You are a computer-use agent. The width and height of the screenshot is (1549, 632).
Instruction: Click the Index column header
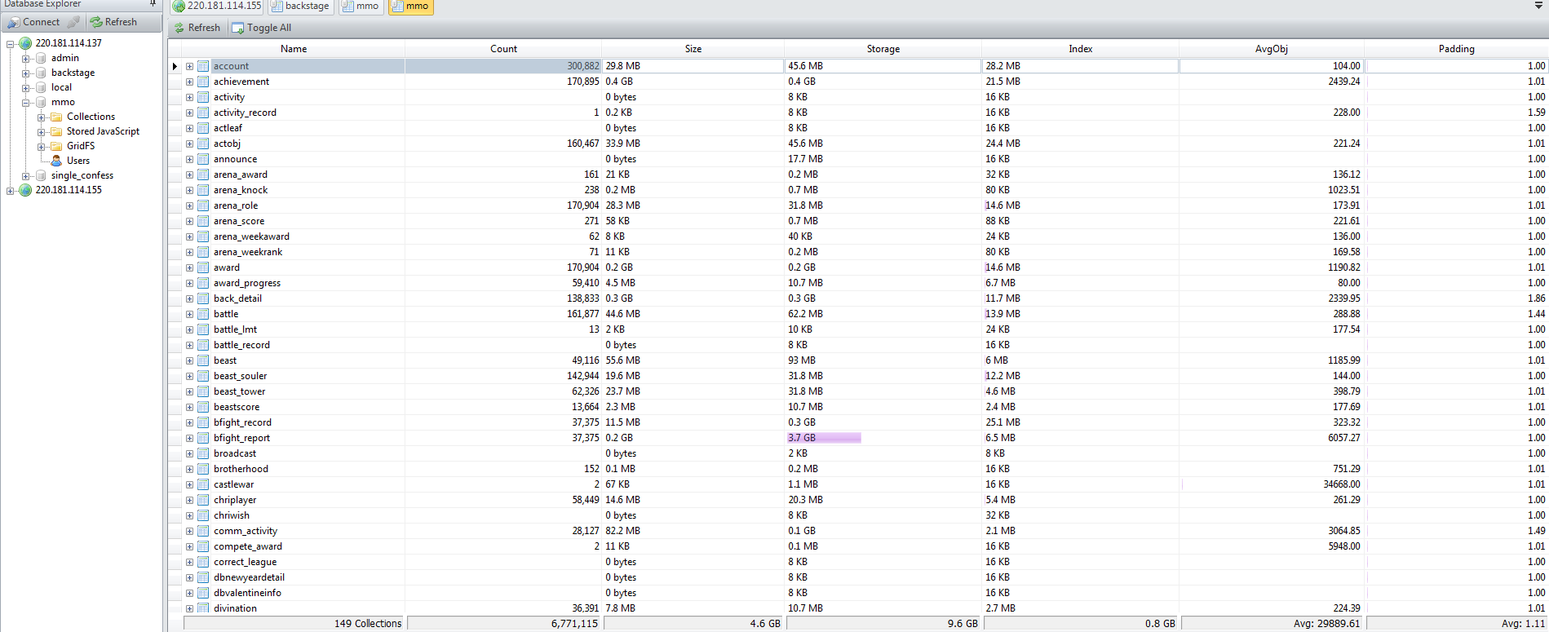click(1081, 49)
